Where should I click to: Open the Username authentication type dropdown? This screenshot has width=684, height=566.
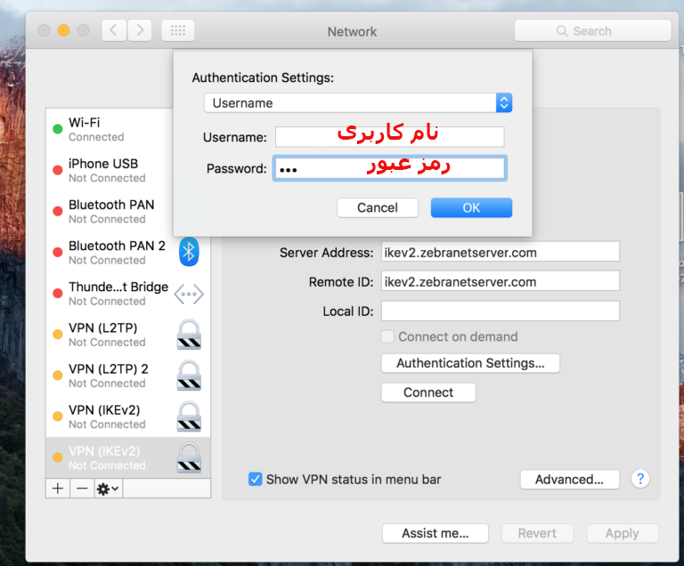click(x=357, y=103)
